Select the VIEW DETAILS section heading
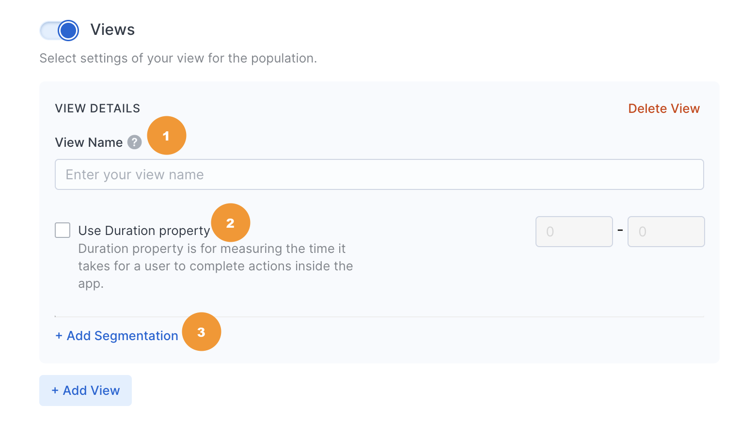This screenshot has height=422, width=755. [97, 109]
